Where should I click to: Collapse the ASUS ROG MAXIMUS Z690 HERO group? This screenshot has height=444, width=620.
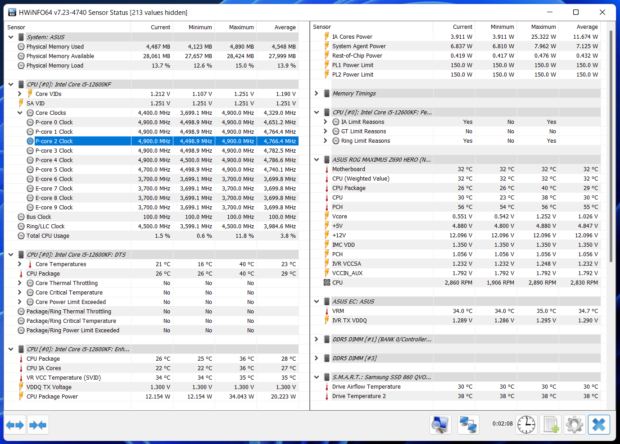(x=317, y=160)
